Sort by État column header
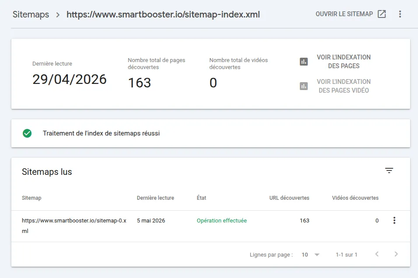This screenshot has height=278, width=418. point(202,198)
